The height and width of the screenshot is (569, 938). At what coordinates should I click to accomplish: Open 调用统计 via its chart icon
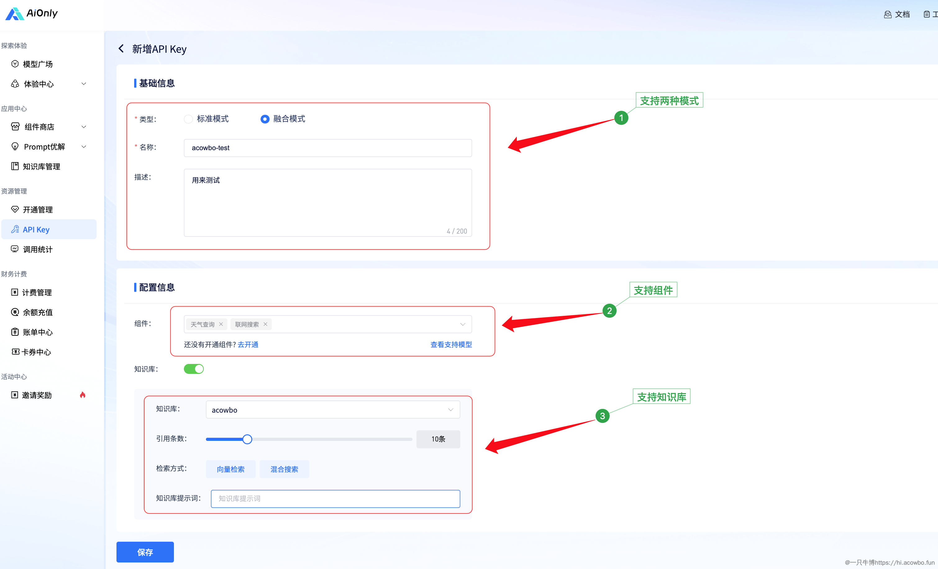click(15, 249)
